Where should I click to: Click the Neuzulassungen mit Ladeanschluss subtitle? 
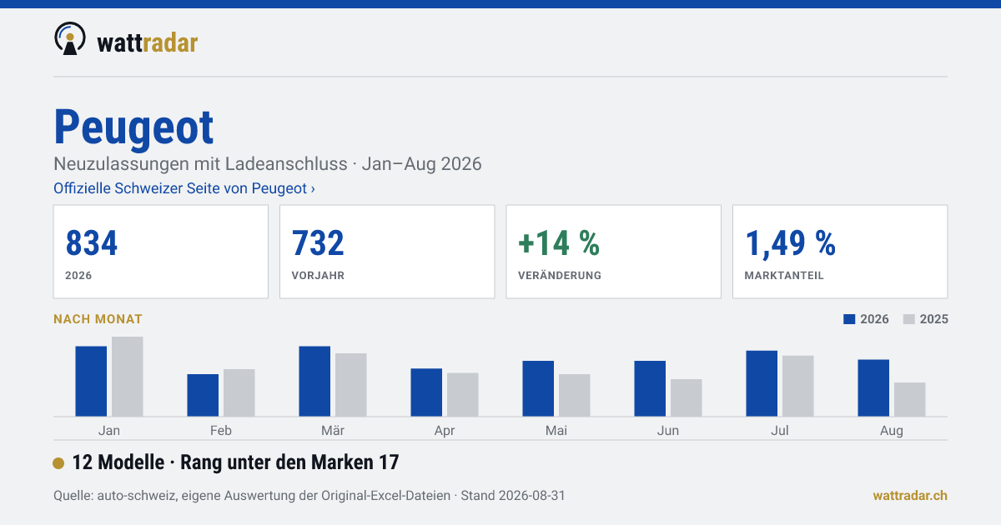tap(268, 163)
